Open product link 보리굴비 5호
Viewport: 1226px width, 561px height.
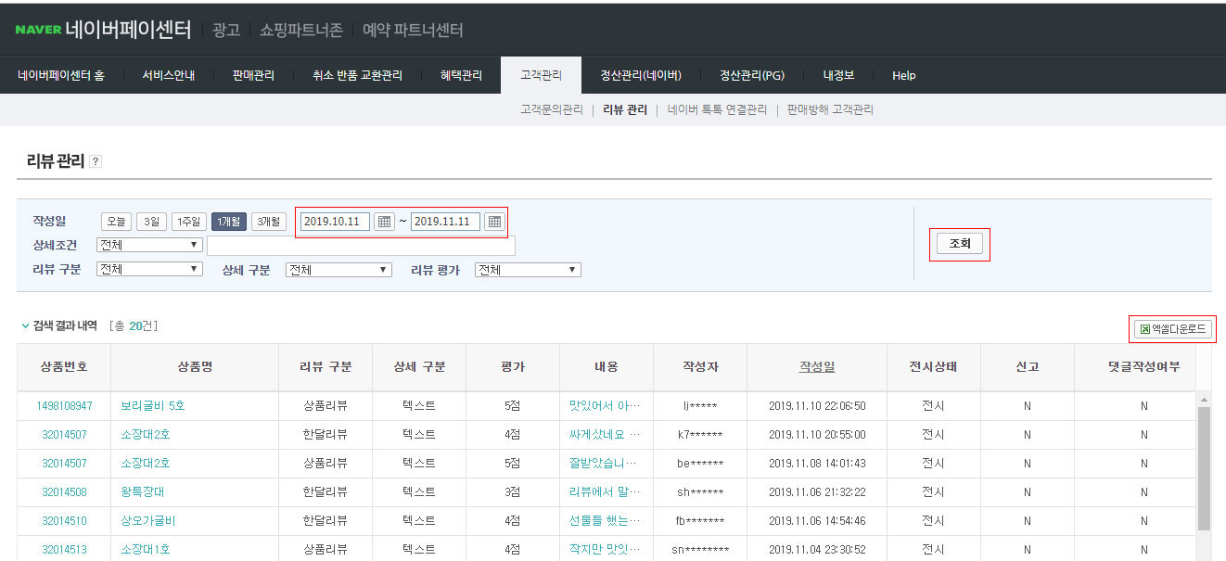(153, 406)
